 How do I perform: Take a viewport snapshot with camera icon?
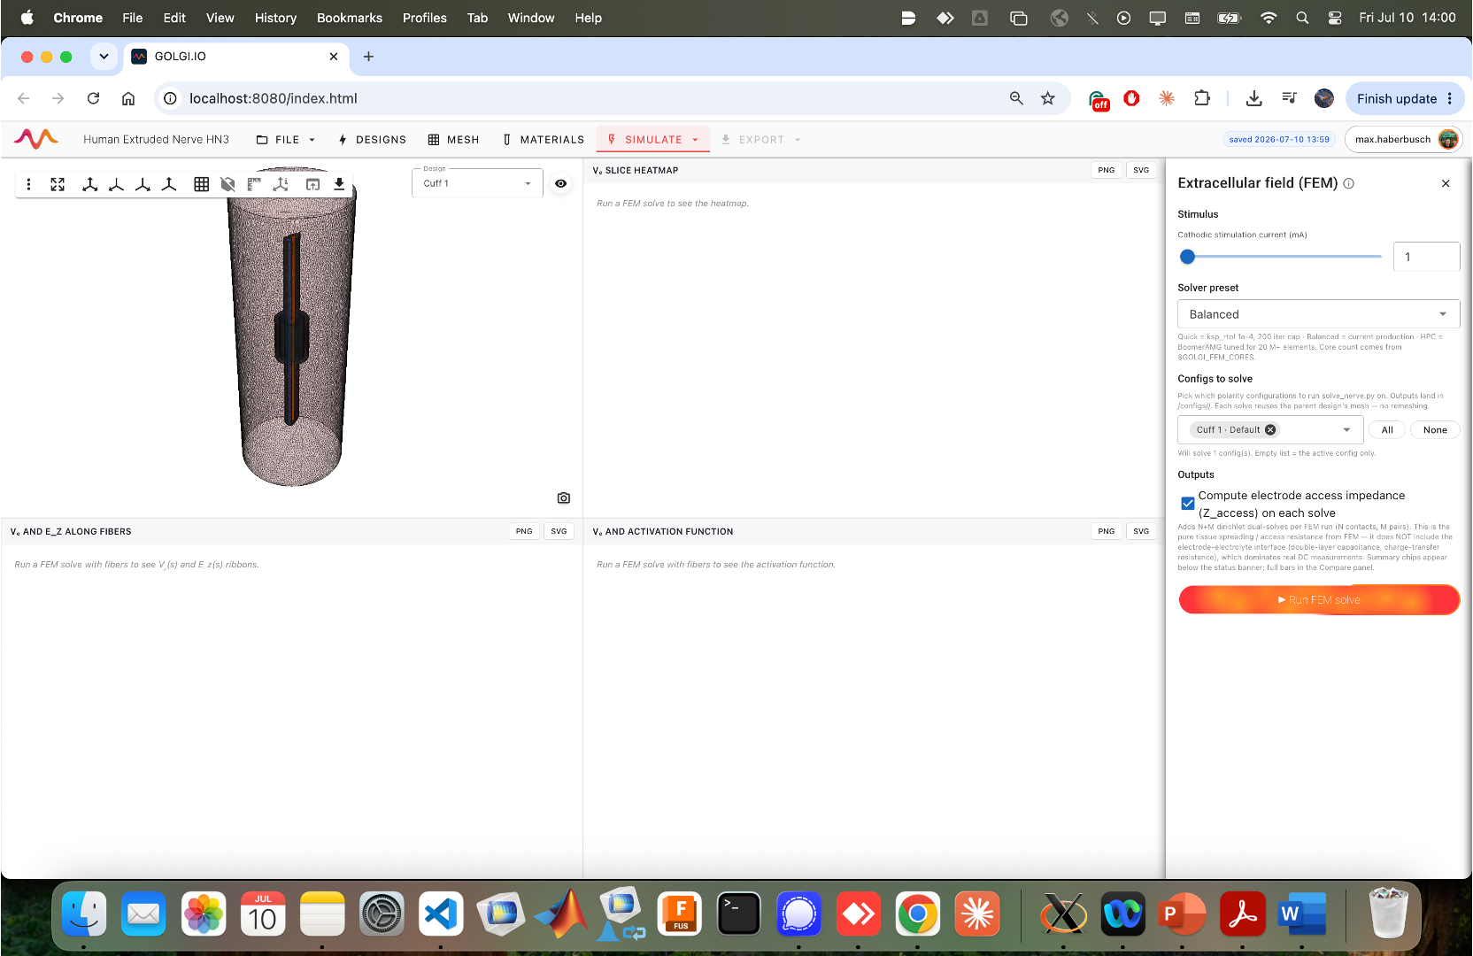pyautogui.click(x=564, y=498)
